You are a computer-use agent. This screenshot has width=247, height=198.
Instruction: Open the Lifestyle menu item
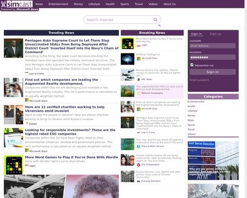tap(94, 4)
